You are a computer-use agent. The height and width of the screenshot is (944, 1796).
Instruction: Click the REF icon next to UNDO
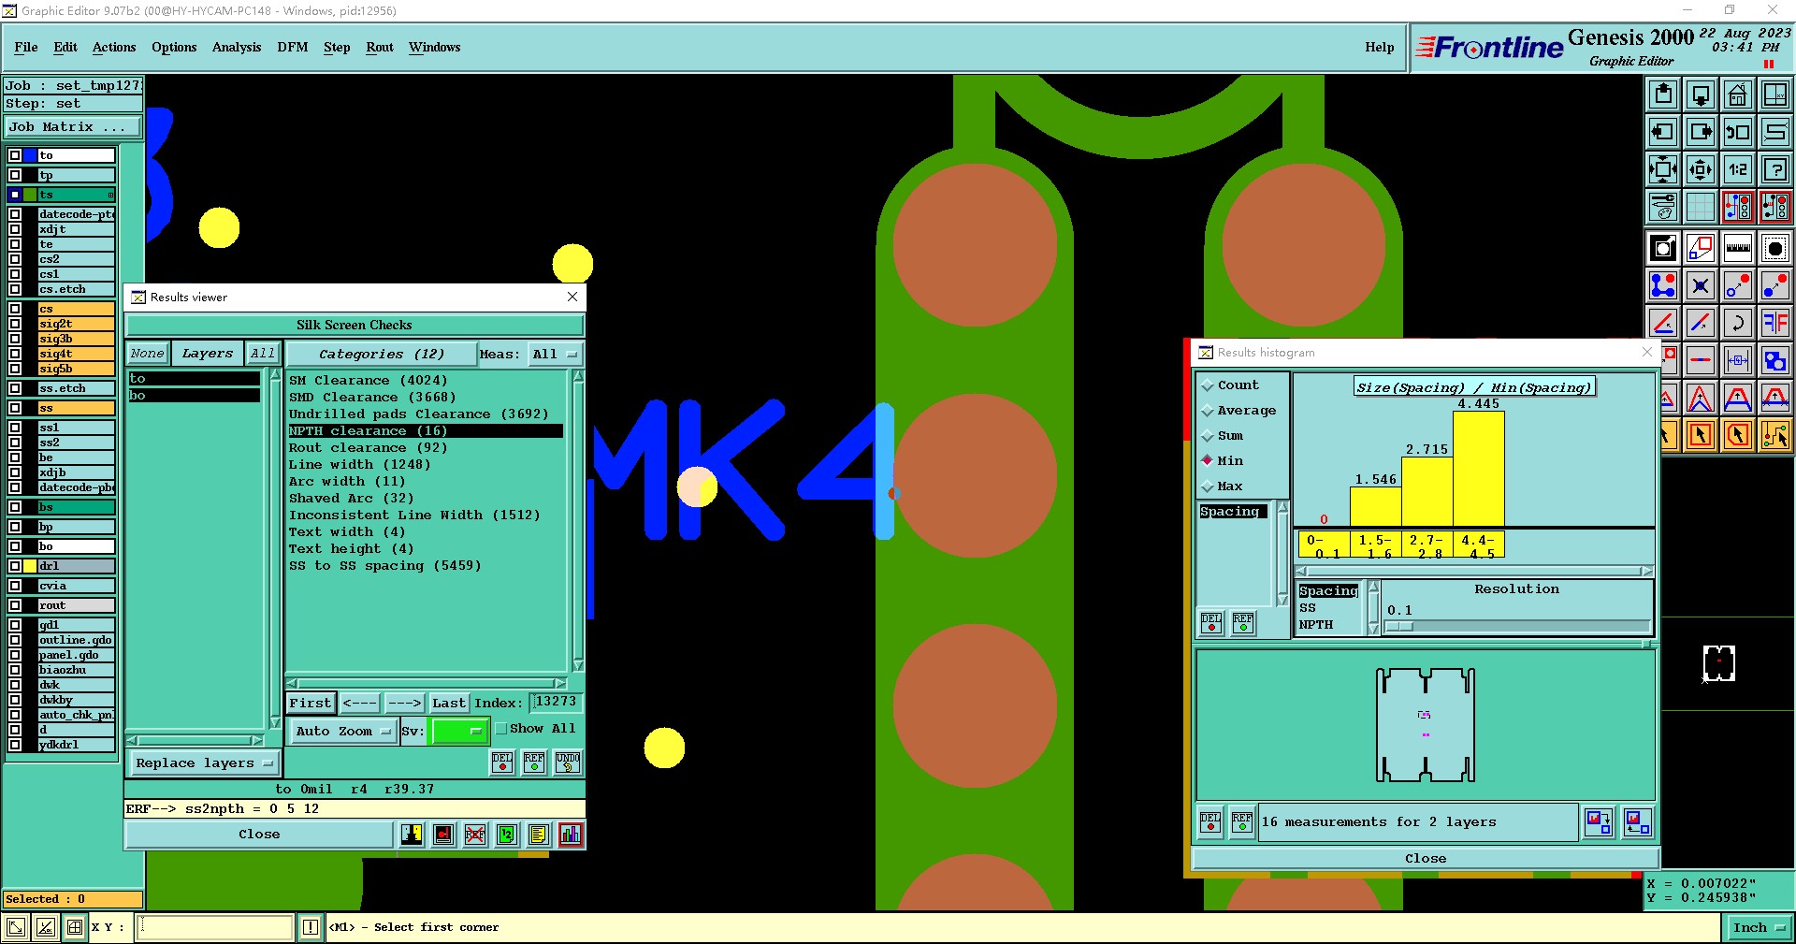[x=534, y=762]
